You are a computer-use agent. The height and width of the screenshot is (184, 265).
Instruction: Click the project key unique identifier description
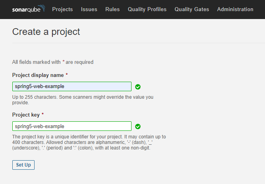89,142
